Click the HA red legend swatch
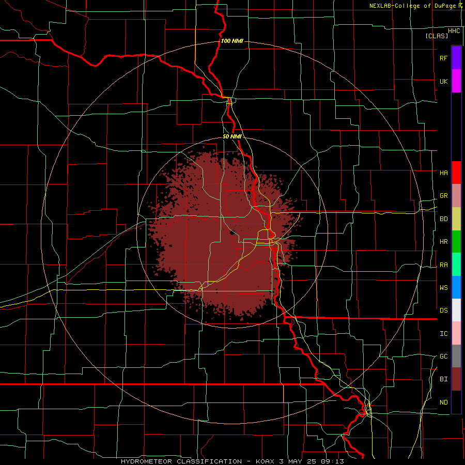The image size is (465, 465). (456, 173)
